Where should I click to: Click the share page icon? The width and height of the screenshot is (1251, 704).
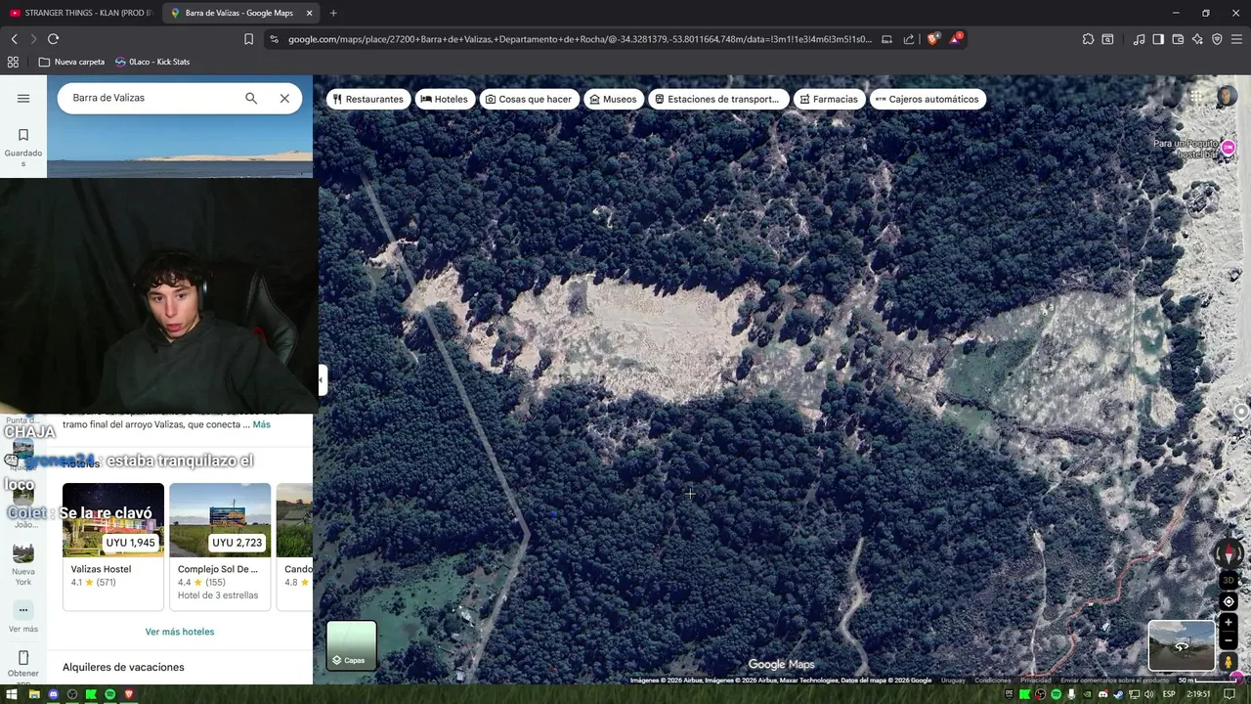pos(909,39)
